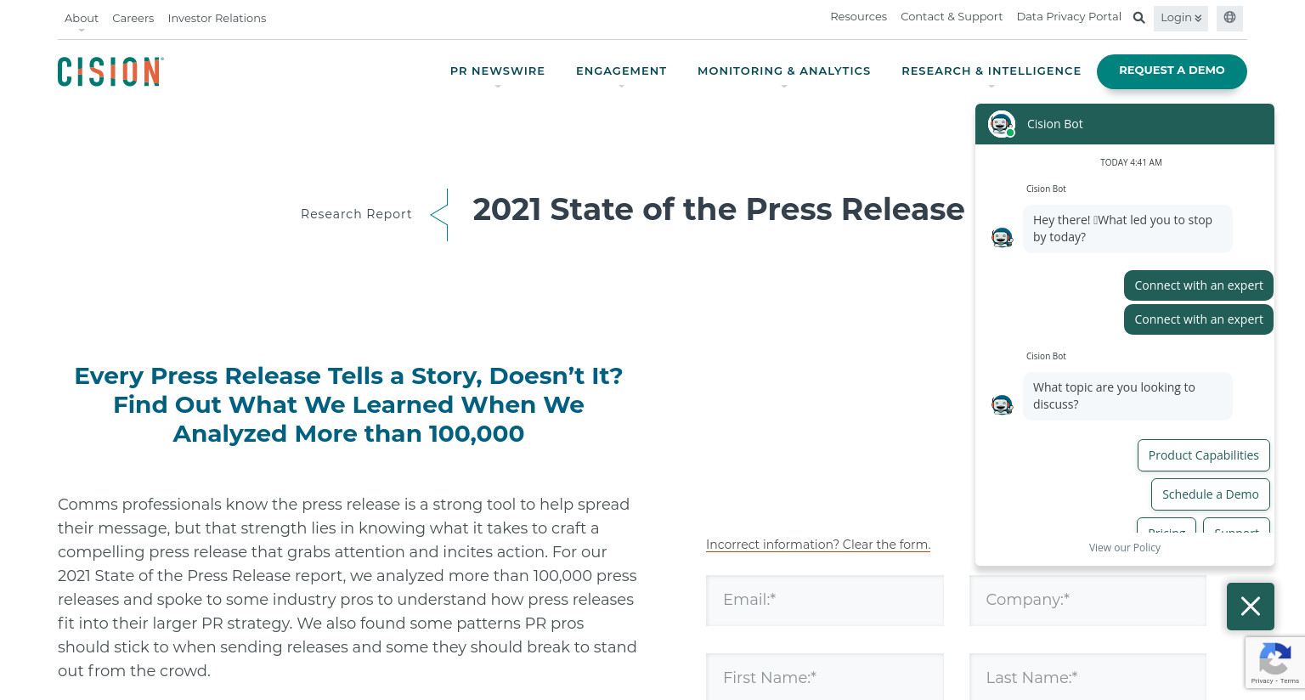1305x700 pixels.
Task: Click the Cision Bot avatar in header
Action: (x=1002, y=124)
